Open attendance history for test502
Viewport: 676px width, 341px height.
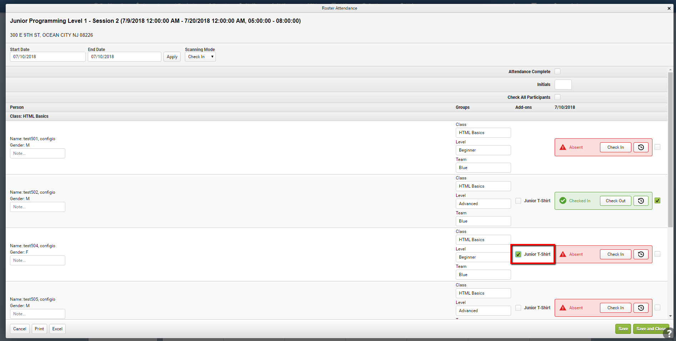coord(641,201)
